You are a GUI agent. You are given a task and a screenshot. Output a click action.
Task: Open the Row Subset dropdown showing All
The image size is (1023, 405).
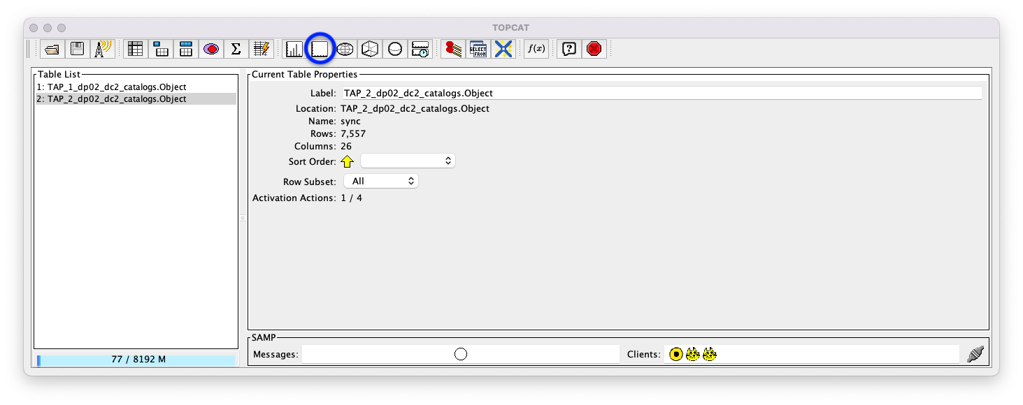coord(380,180)
